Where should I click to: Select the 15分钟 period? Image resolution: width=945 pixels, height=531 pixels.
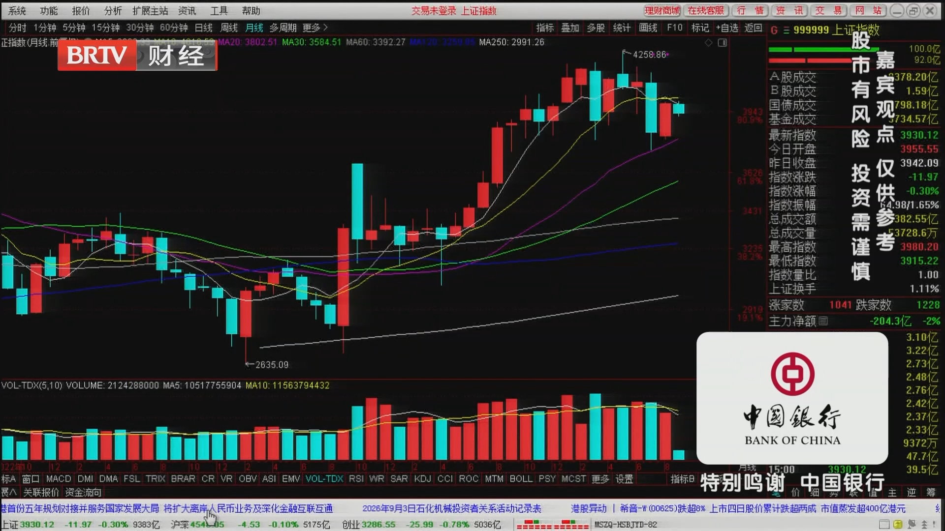pos(106,28)
